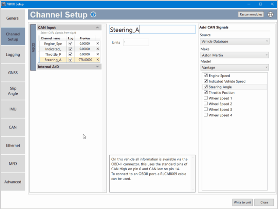Toggle Log checkbox for Engine_Spe
The width and height of the screenshot is (278, 209).
click(70, 44)
